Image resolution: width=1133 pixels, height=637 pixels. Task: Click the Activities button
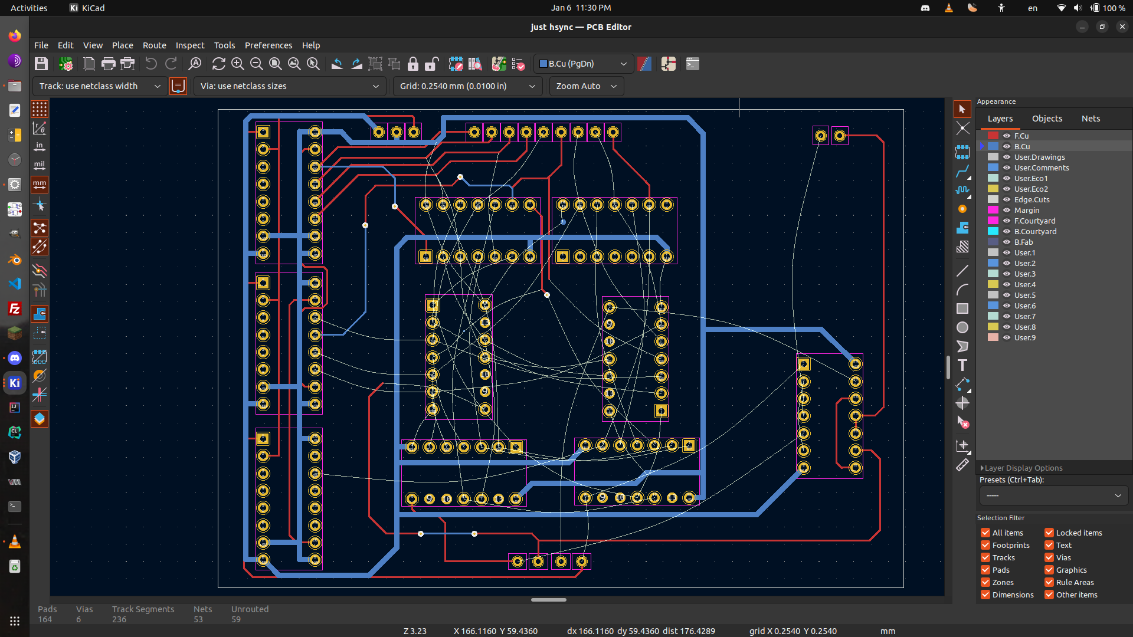[29, 8]
